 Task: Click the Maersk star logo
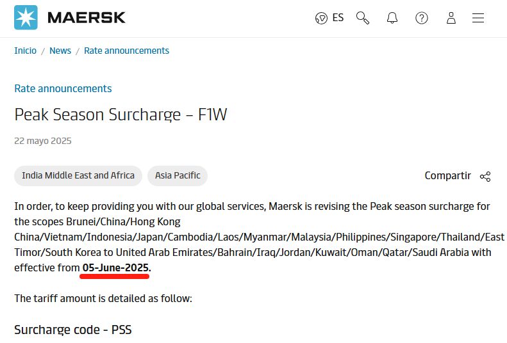pyautogui.click(x=26, y=17)
